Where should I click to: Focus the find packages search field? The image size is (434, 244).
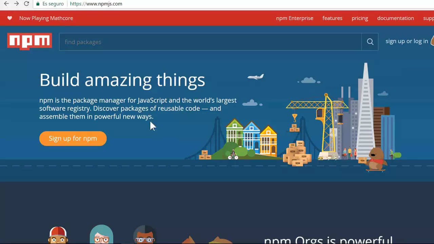point(210,42)
